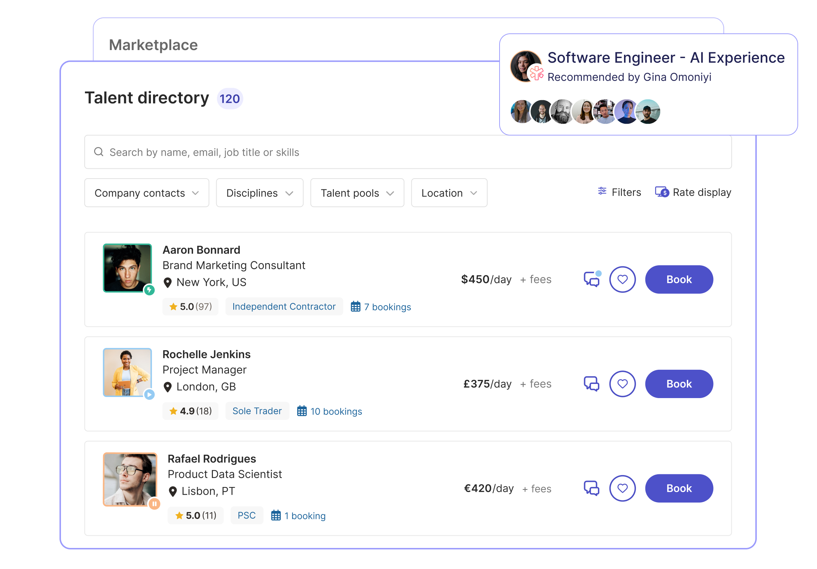Click the search magnifier icon
This screenshot has height=569, width=817.
(x=99, y=152)
